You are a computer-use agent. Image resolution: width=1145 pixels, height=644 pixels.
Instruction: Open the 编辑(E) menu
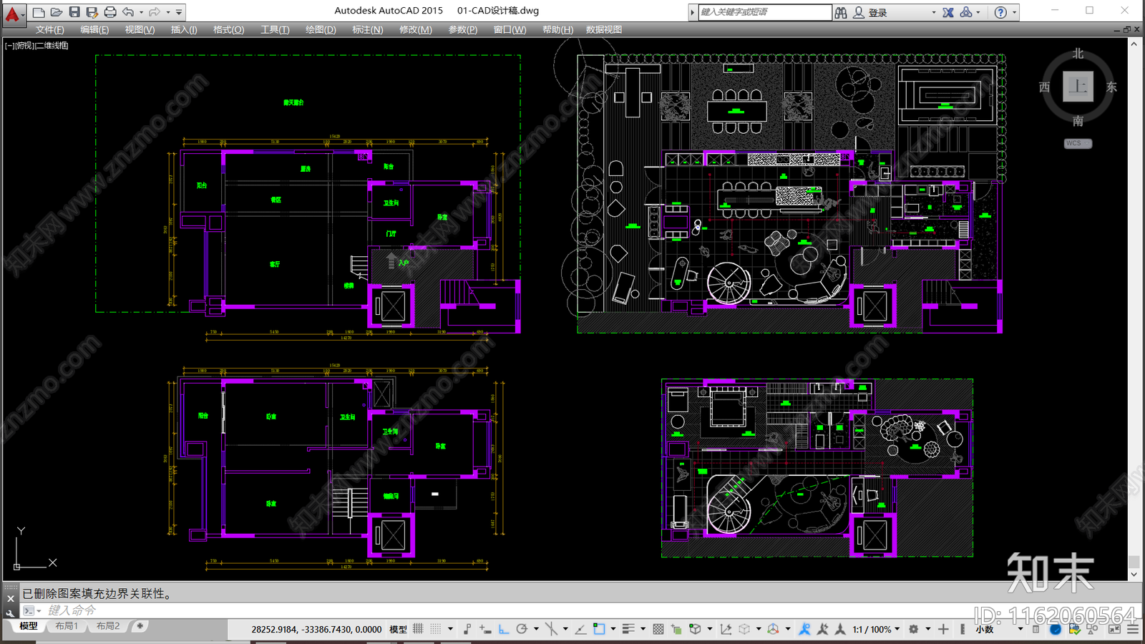point(94,29)
